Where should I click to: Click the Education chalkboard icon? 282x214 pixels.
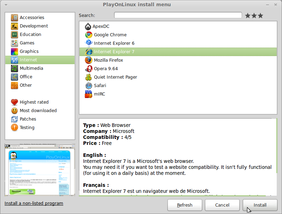coord(14,35)
